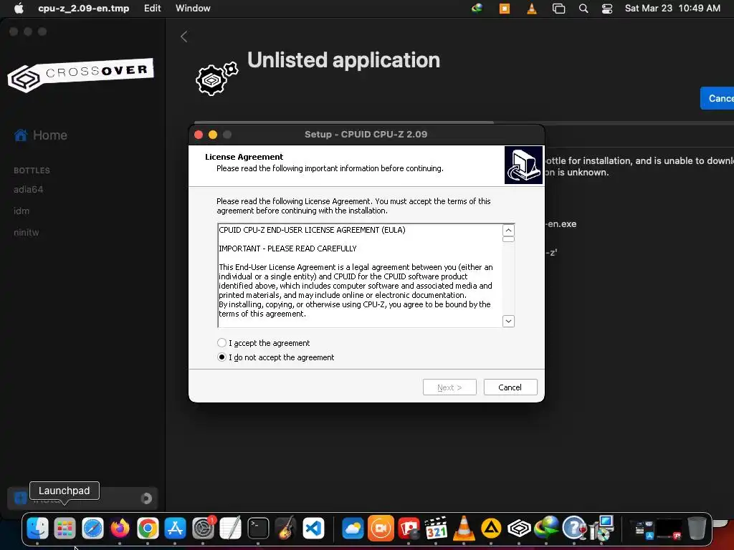Open System Settings from the dock
This screenshot has width=734, height=550.
click(203, 529)
